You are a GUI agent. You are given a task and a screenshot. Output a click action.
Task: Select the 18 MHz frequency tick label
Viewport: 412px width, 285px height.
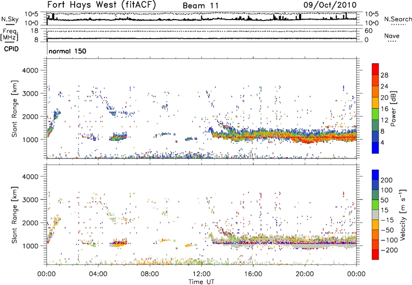pyautogui.click(x=35, y=31)
